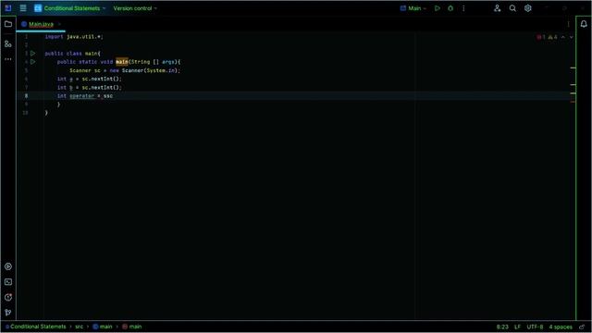Screen dimensions: 592x333
Task: Click line number 5 in gutter
Action: [x=26, y=70]
